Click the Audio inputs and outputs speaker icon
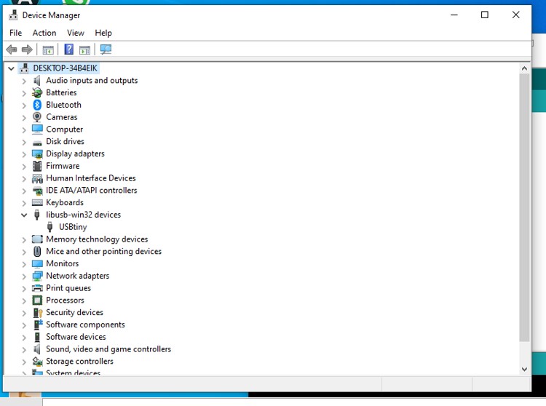Viewport: 546px width, 406px height. [x=37, y=80]
